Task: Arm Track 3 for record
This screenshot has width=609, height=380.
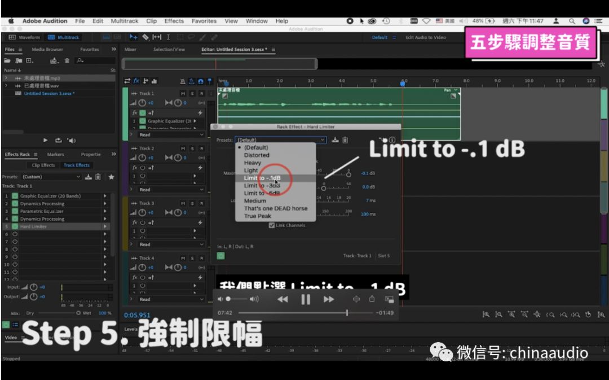Action: click(x=201, y=203)
